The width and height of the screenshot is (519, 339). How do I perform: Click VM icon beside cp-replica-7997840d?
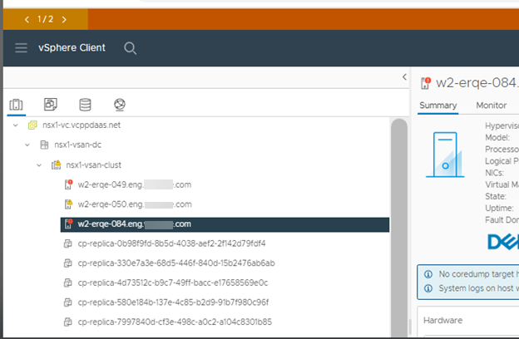pos(68,322)
